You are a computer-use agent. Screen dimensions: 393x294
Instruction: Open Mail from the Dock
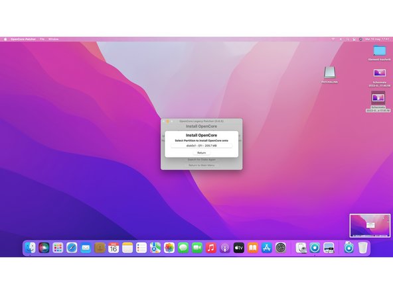click(x=86, y=248)
